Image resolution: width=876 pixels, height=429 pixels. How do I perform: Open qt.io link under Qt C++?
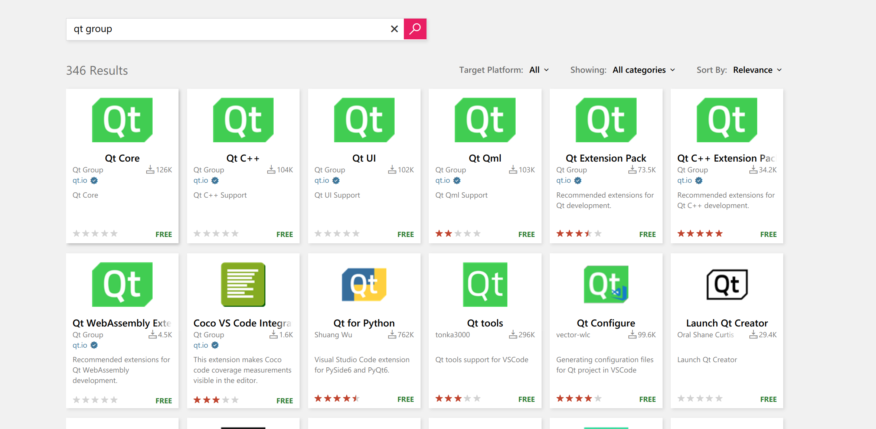point(201,181)
